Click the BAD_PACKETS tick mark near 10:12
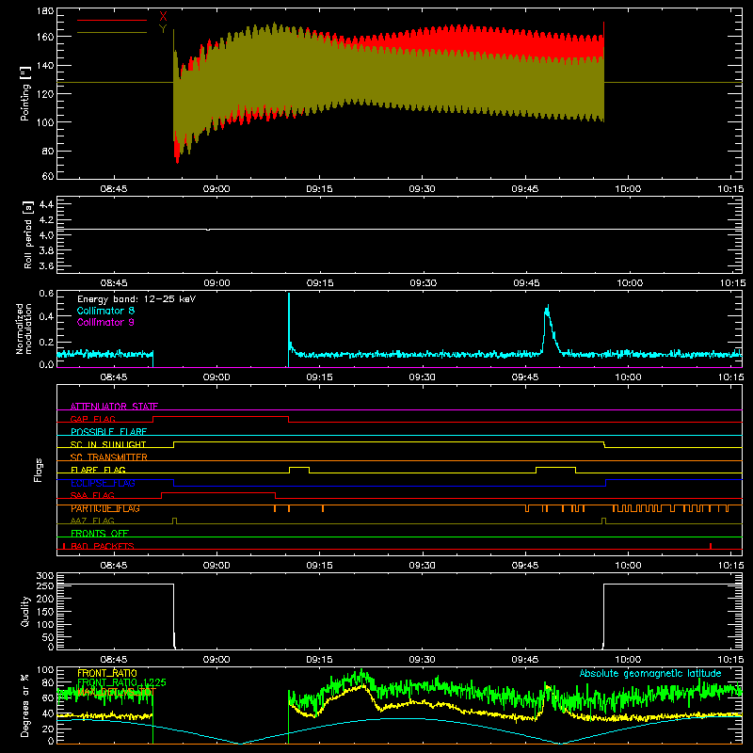 (711, 546)
